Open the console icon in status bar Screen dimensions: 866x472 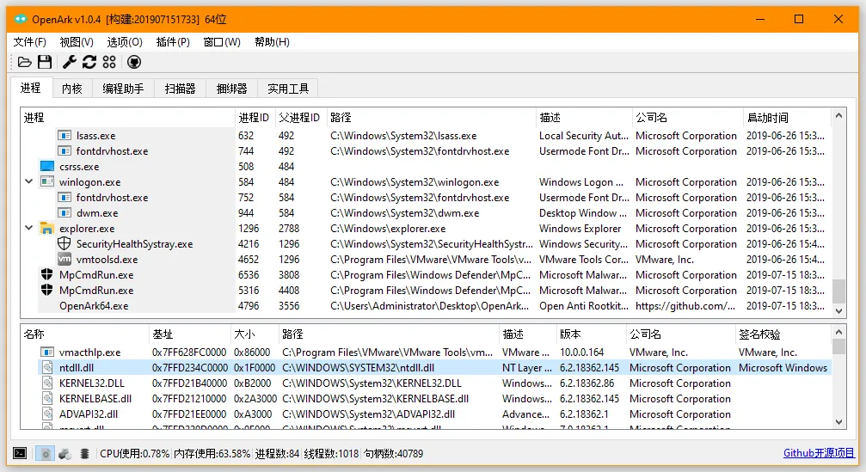point(20,453)
